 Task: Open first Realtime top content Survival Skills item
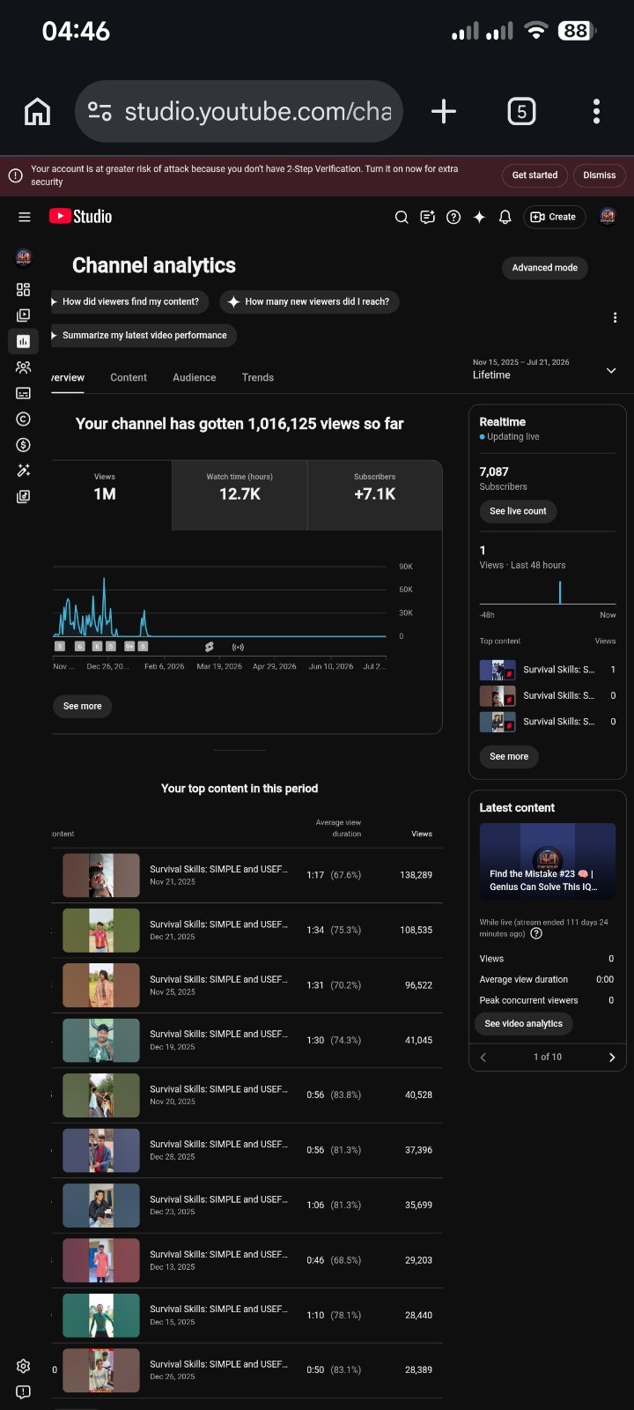pyautogui.click(x=547, y=670)
